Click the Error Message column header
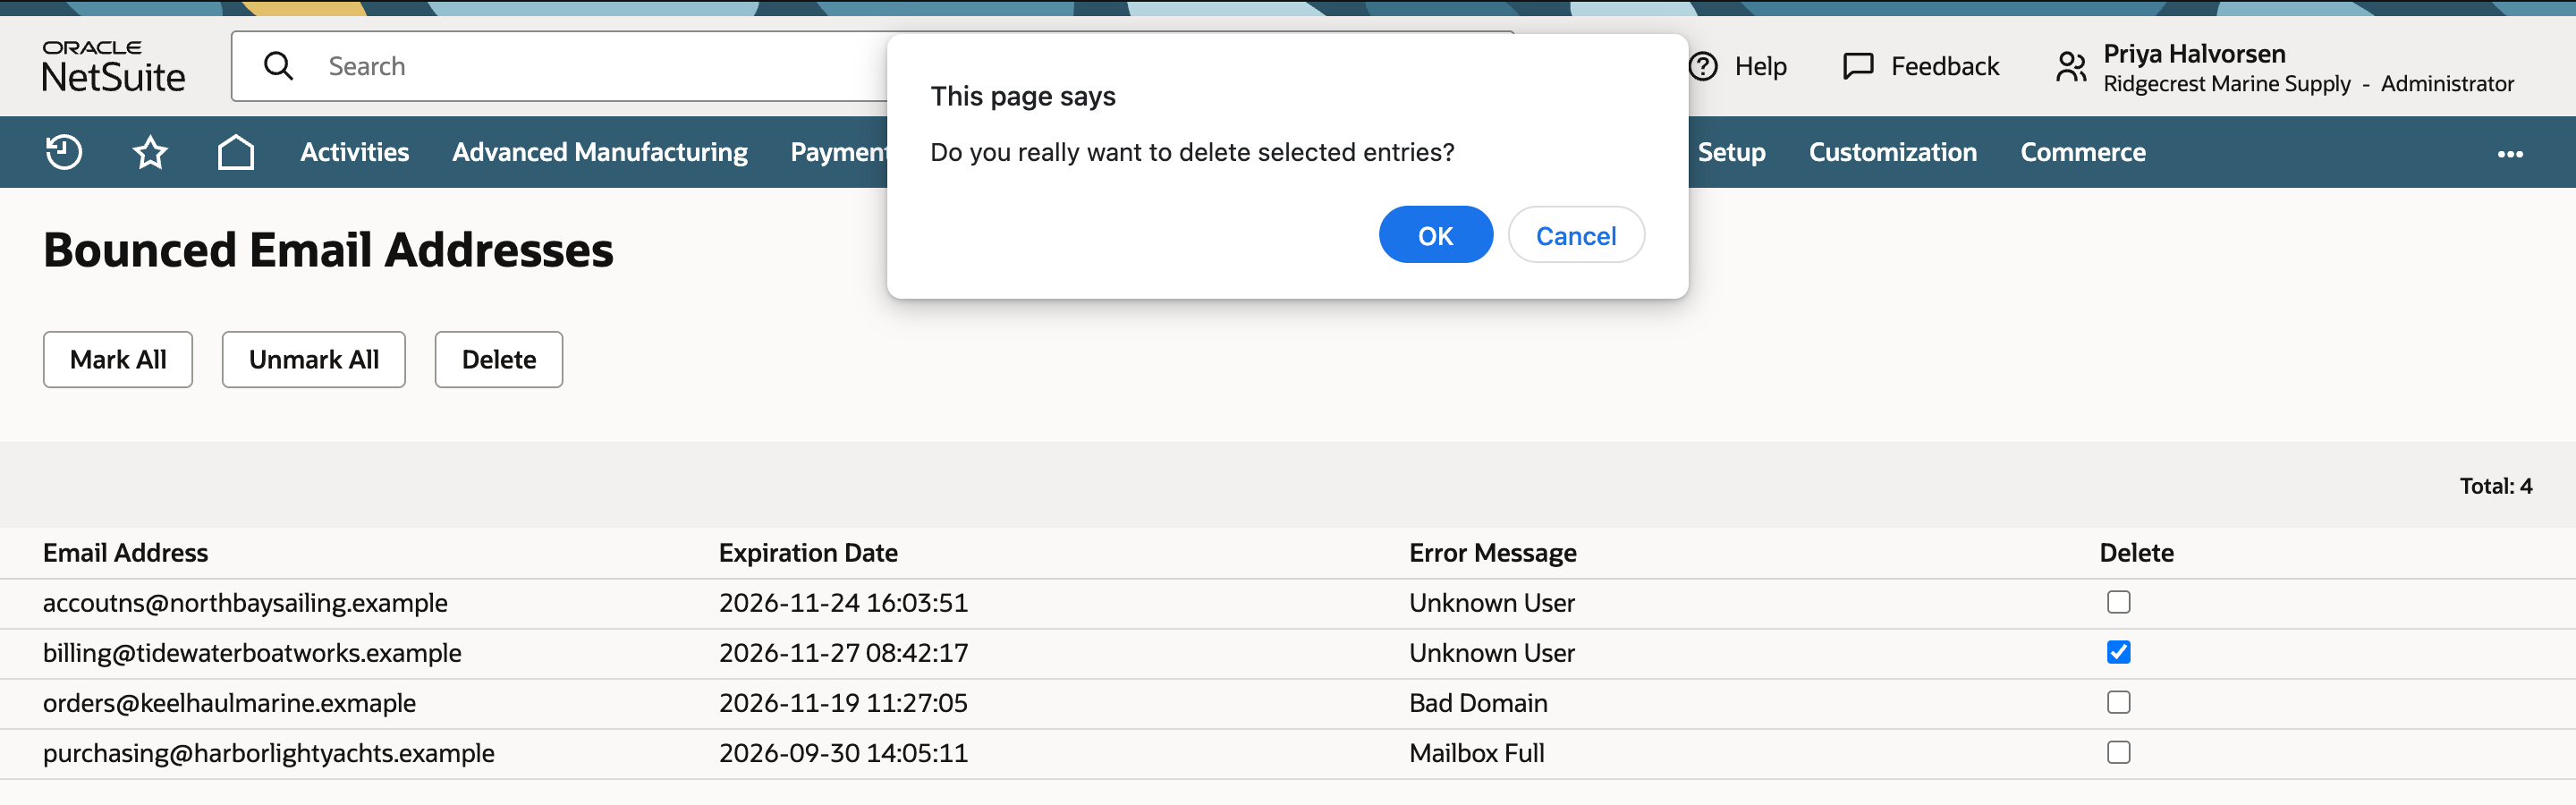2576x805 pixels. (1493, 553)
